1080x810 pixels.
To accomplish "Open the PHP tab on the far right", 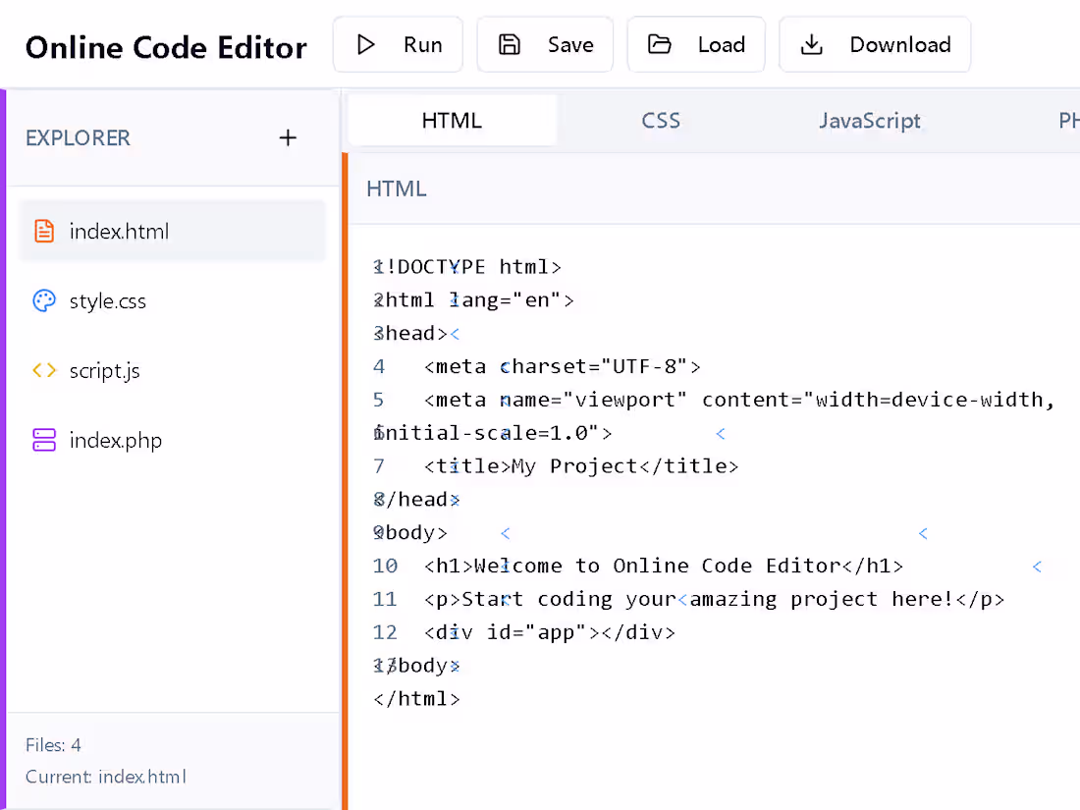I will tap(1068, 120).
